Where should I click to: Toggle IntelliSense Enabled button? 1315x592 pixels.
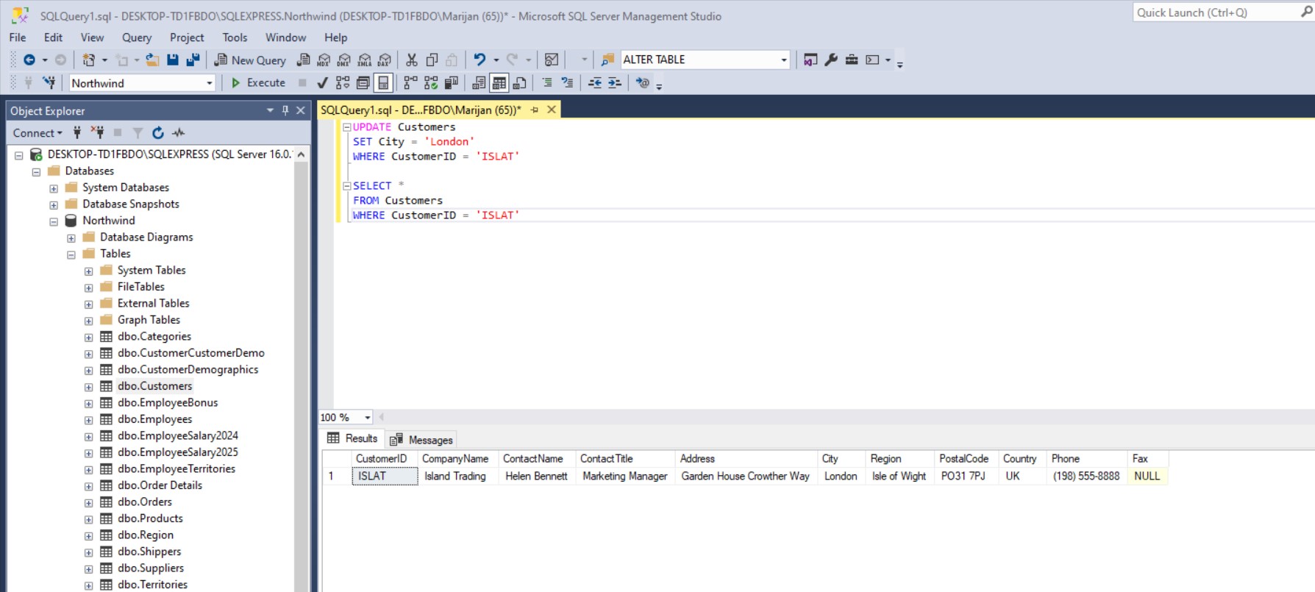pyautogui.click(x=383, y=83)
